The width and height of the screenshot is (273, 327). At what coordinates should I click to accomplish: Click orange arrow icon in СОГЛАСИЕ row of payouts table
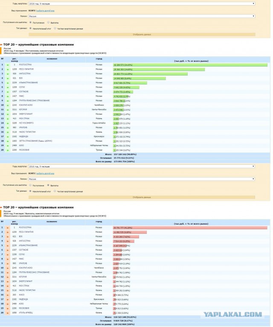(x=8, y=250)
